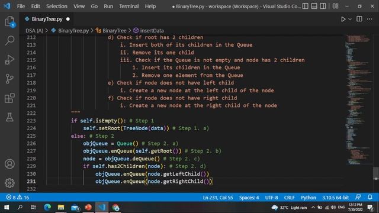The image size is (379, 213).
Task: Open Task View on the taskbar
Action: tap(33, 208)
